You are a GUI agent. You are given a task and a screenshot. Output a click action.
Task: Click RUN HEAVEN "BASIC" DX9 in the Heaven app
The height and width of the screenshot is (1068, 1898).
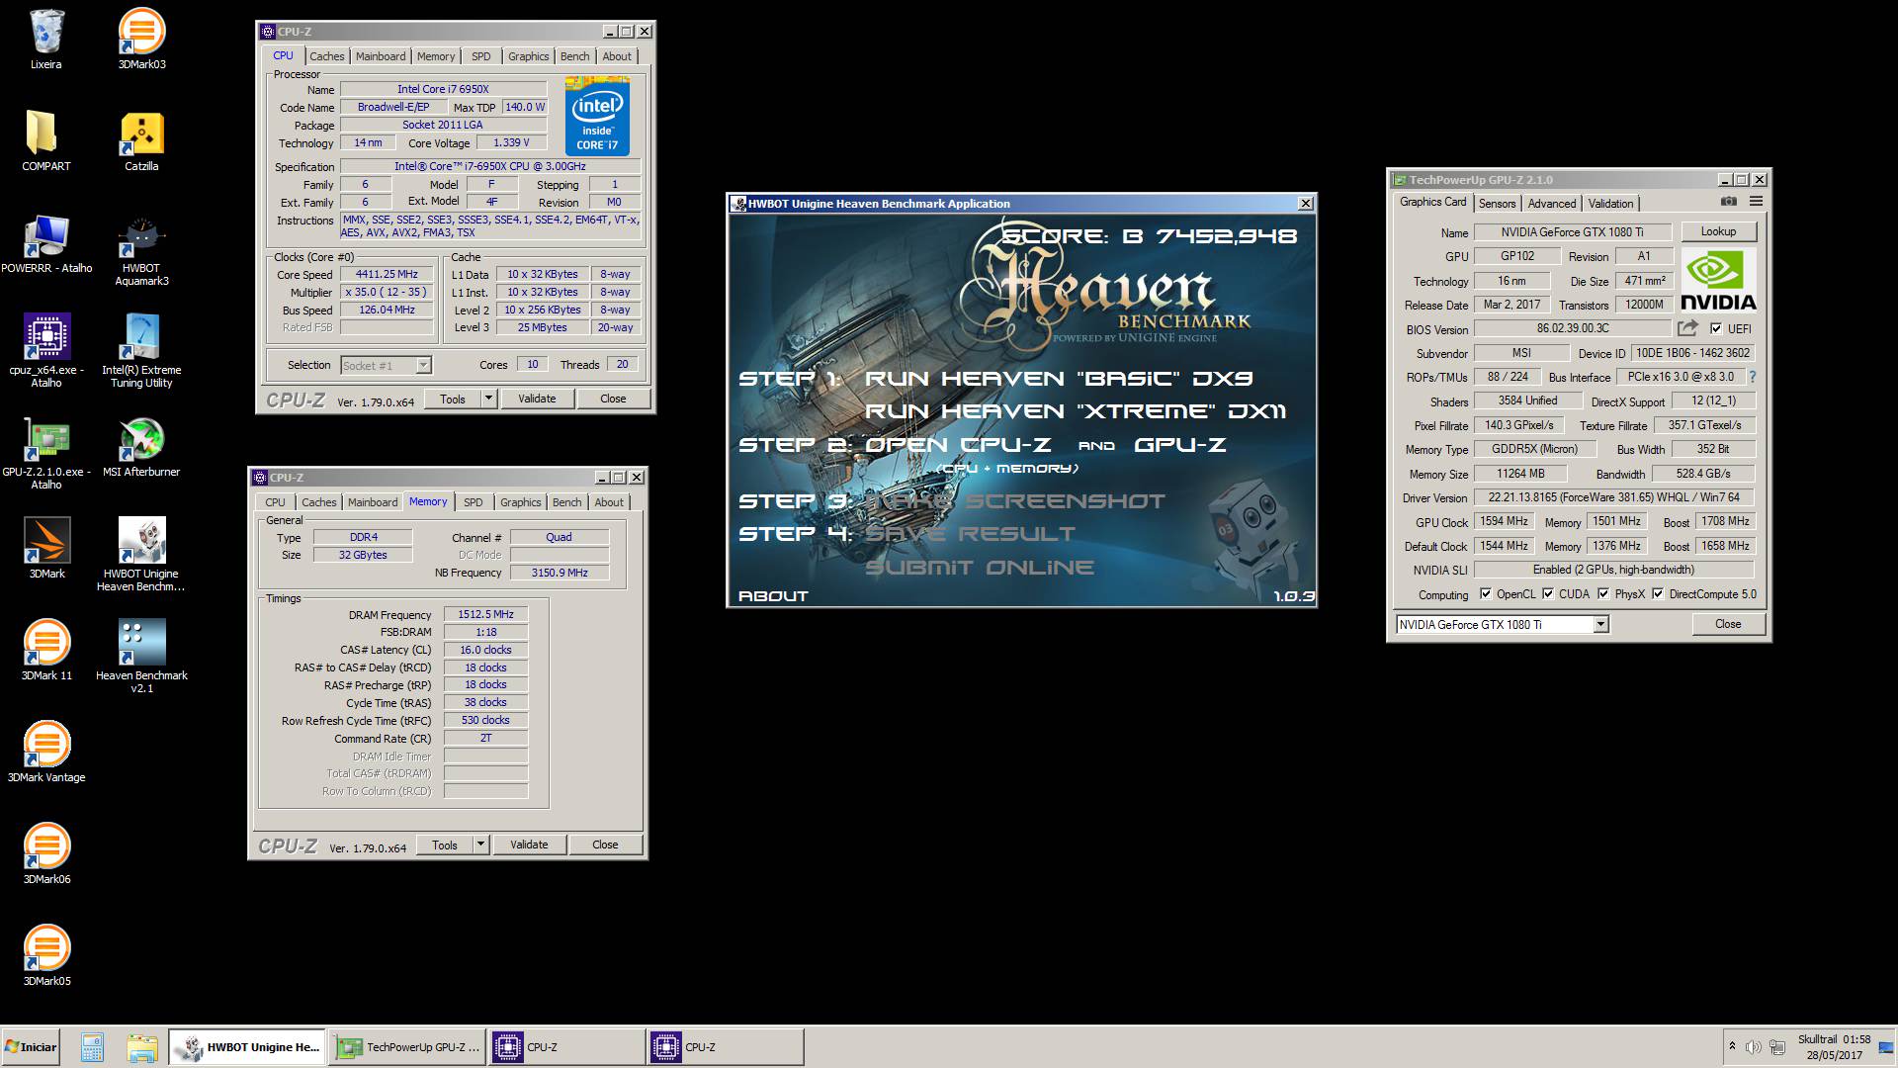coord(1059,379)
